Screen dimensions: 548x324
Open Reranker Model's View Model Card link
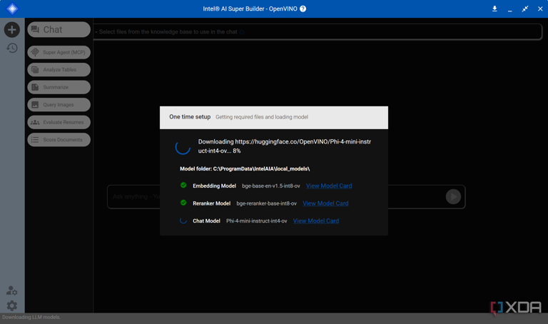[325, 203]
